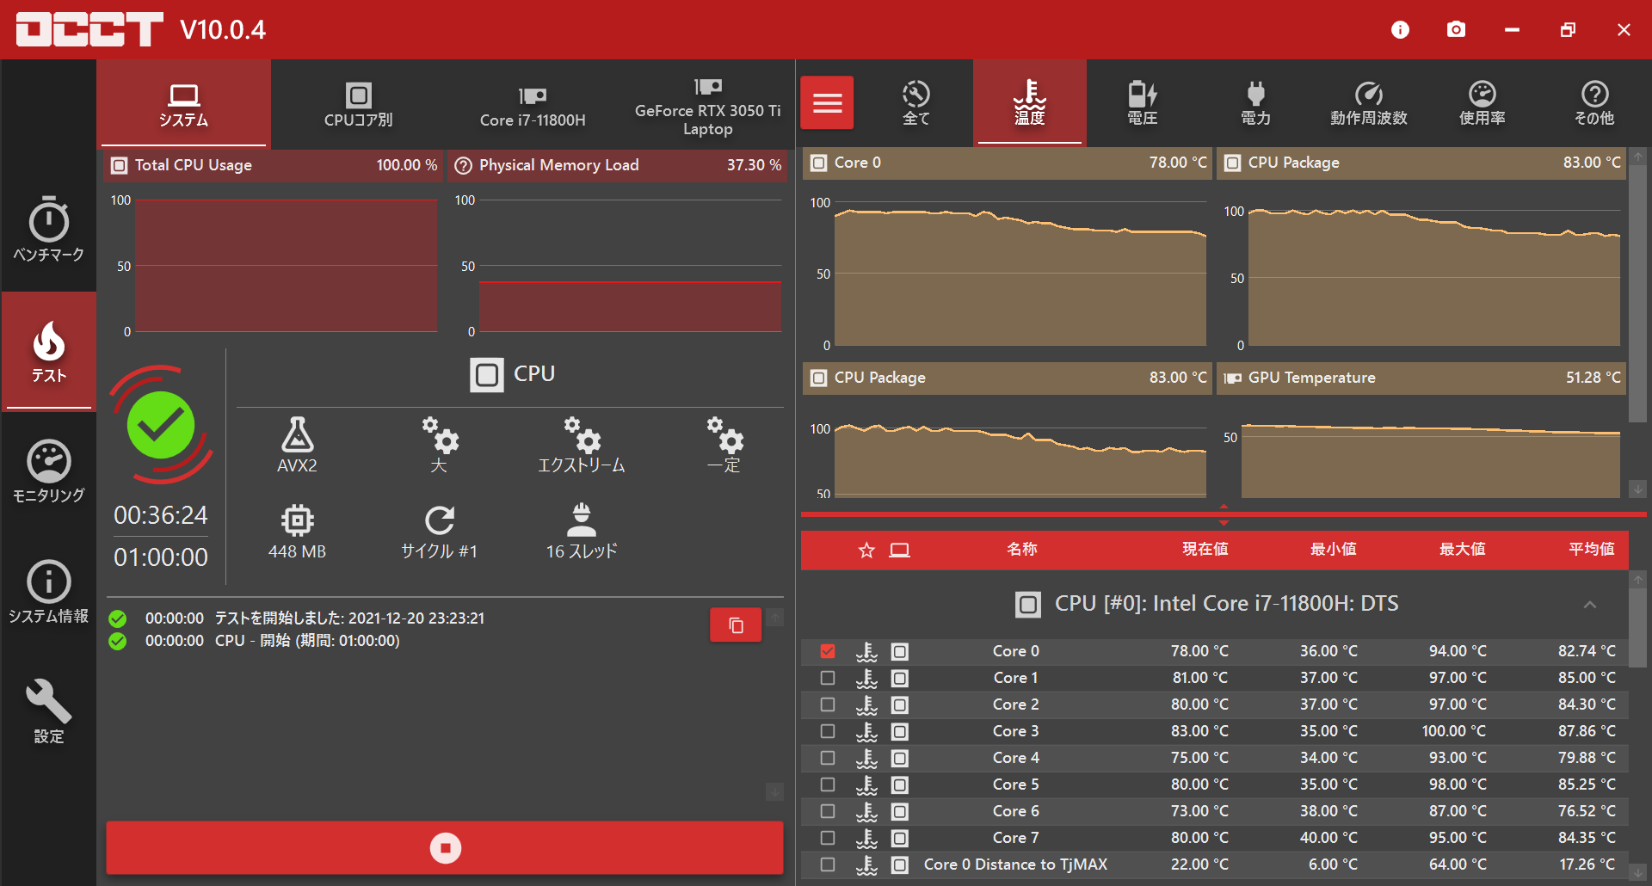Image resolution: width=1652 pixels, height=886 pixels.
Task: Click the Total CPU Usage graph
Action: [286, 266]
